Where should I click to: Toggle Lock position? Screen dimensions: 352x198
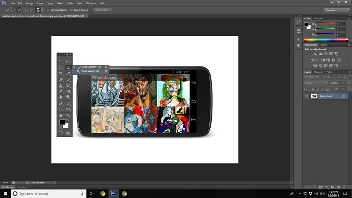(323, 89)
